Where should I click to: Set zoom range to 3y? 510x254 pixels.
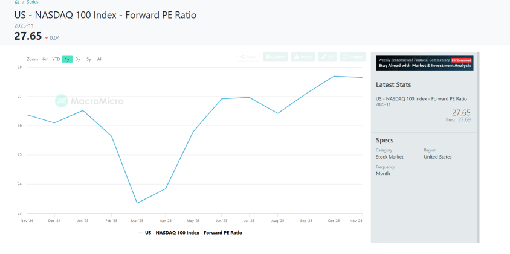coord(78,59)
